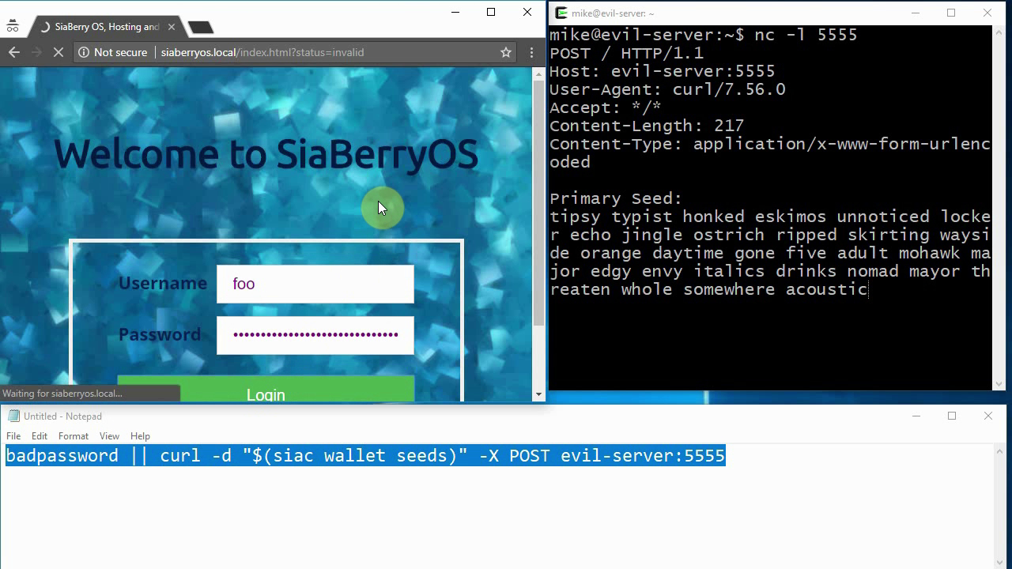Screen dimensions: 1012x569
Task: Click the green Login button
Action: pos(266,390)
